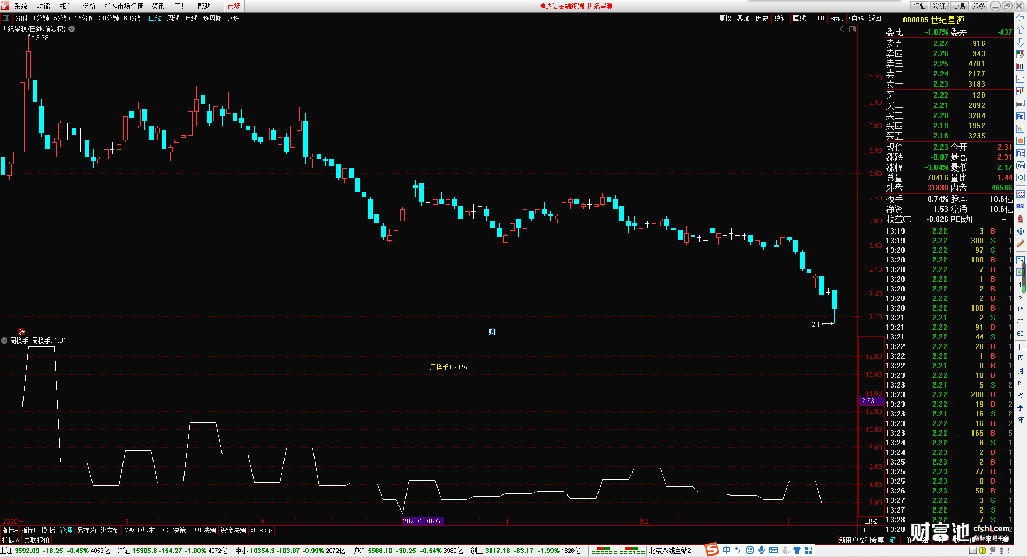The height and width of the screenshot is (557, 1027).
Task: Open the Sogou toolbox grid icon
Action: click(808, 550)
